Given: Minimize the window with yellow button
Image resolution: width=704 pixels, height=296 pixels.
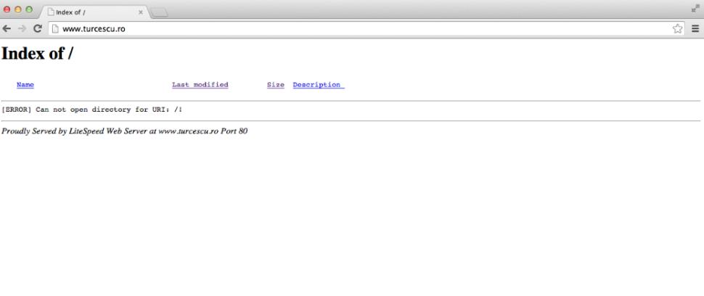Looking at the screenshot, I should (19, 12).
